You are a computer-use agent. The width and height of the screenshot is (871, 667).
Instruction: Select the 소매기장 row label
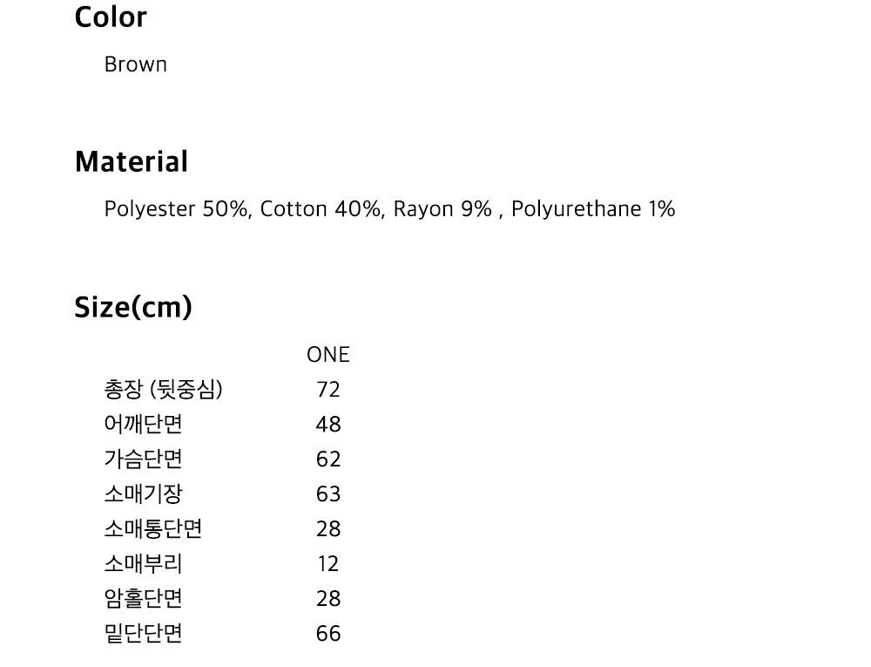[x=143, y=494]
